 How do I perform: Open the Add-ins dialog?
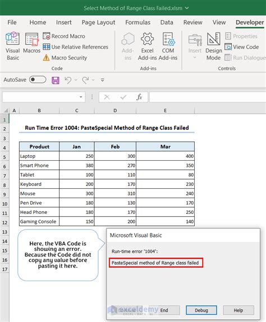pyautogui.click(x=128, y=46)
